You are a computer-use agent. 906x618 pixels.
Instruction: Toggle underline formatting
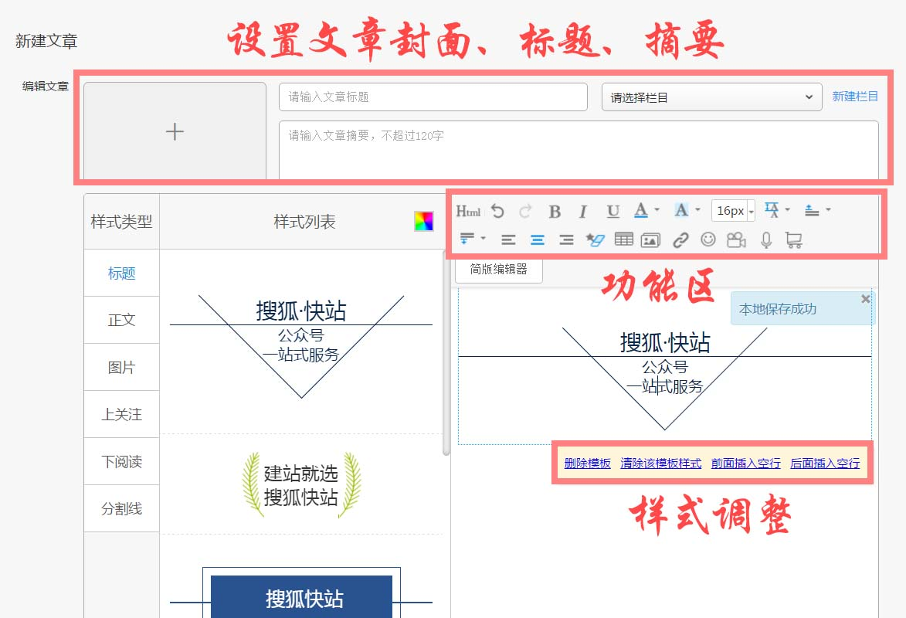[612, 211]
